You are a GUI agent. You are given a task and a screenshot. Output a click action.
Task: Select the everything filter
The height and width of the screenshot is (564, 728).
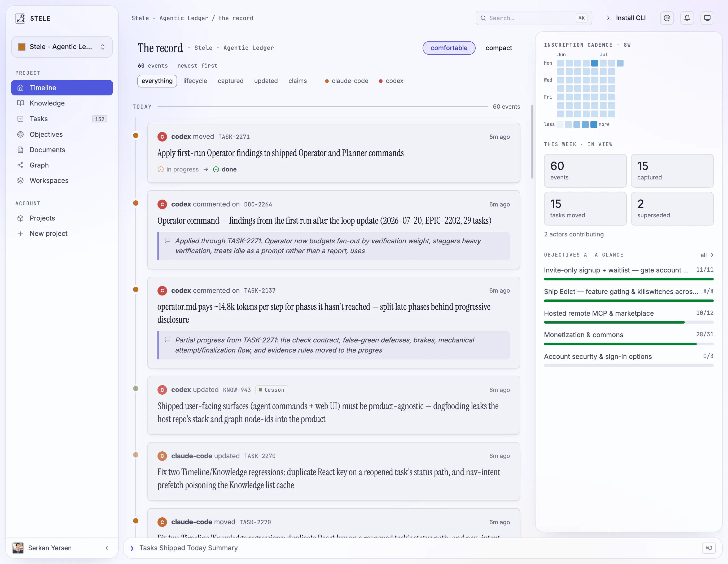(157, 81)
